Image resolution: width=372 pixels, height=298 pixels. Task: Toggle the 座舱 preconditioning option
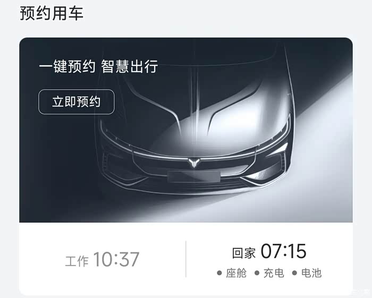(x=232, y=273)
